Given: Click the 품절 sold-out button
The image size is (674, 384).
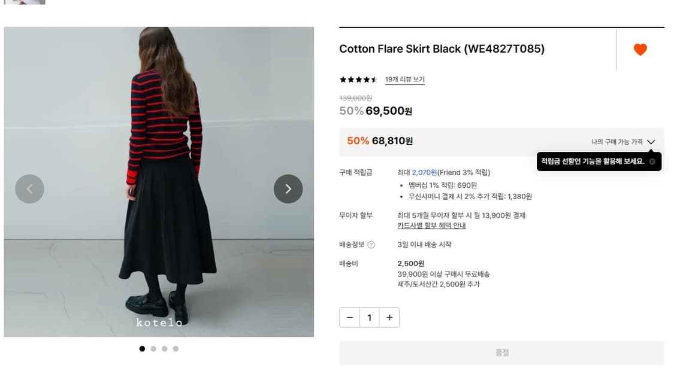Looking at the screenshot, I should click(501, 353).
